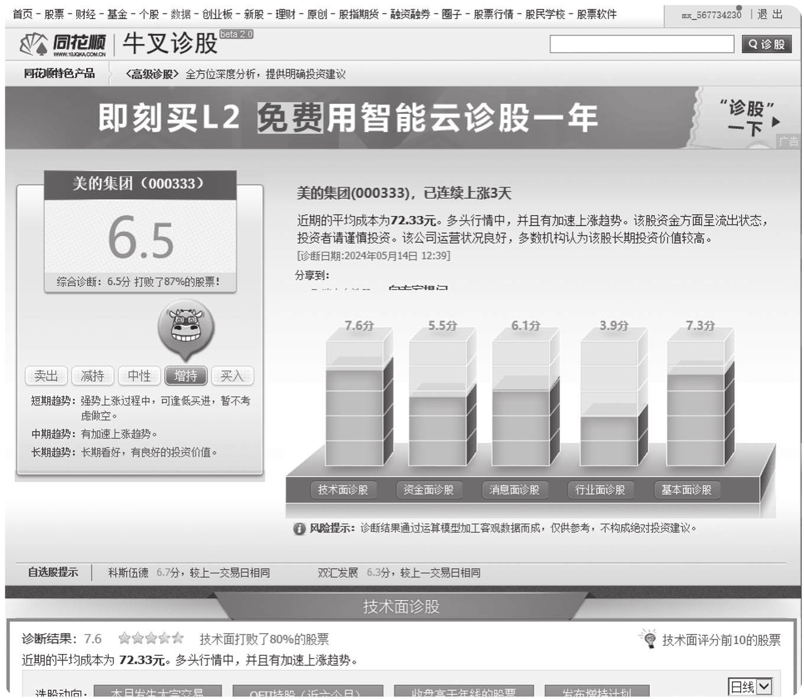Focus the stock code search field
The height and width of the screenshot is (699, 804).
click(642, 44)
